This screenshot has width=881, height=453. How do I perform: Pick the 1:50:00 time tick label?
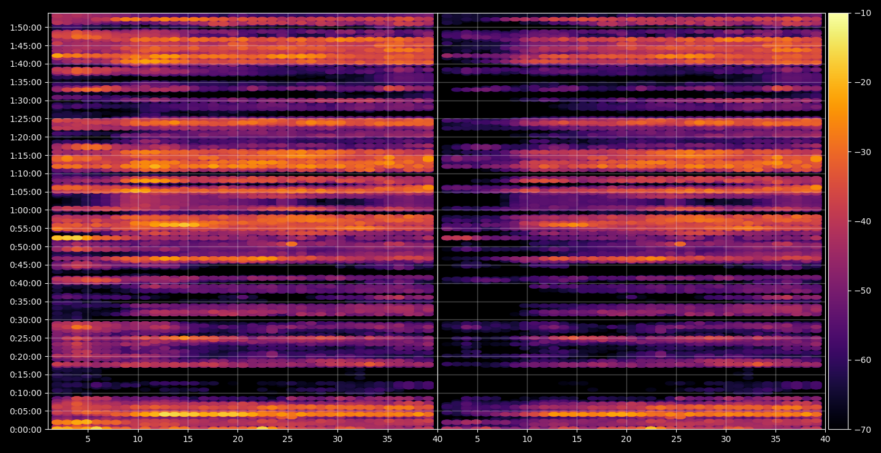(26, 28)
